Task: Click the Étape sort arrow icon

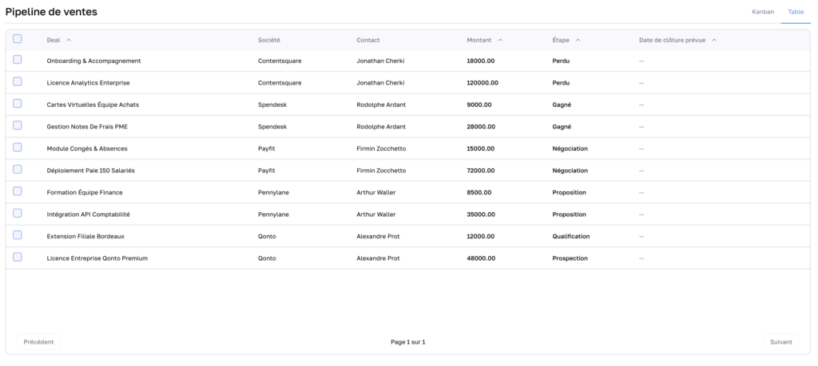Action: point(578,40)
